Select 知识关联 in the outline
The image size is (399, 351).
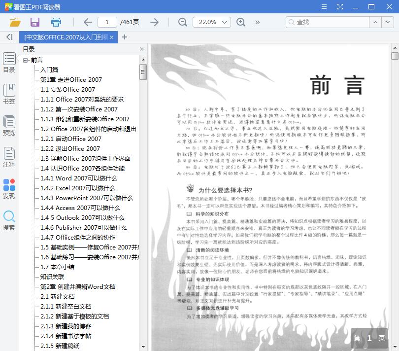pyautogui.click(x=52, y=277)
